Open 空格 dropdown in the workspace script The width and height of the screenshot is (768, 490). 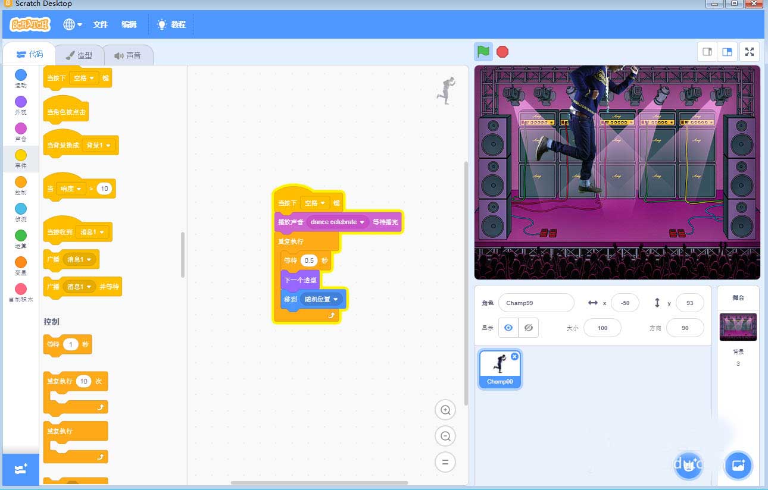315,203
